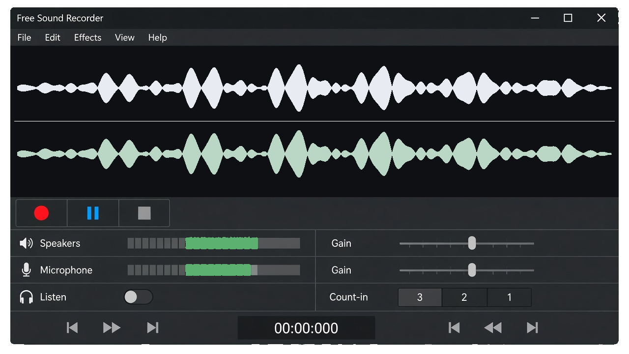629x354 pixels.
Task: Open the Effects menu
Action: click(87, 37)
